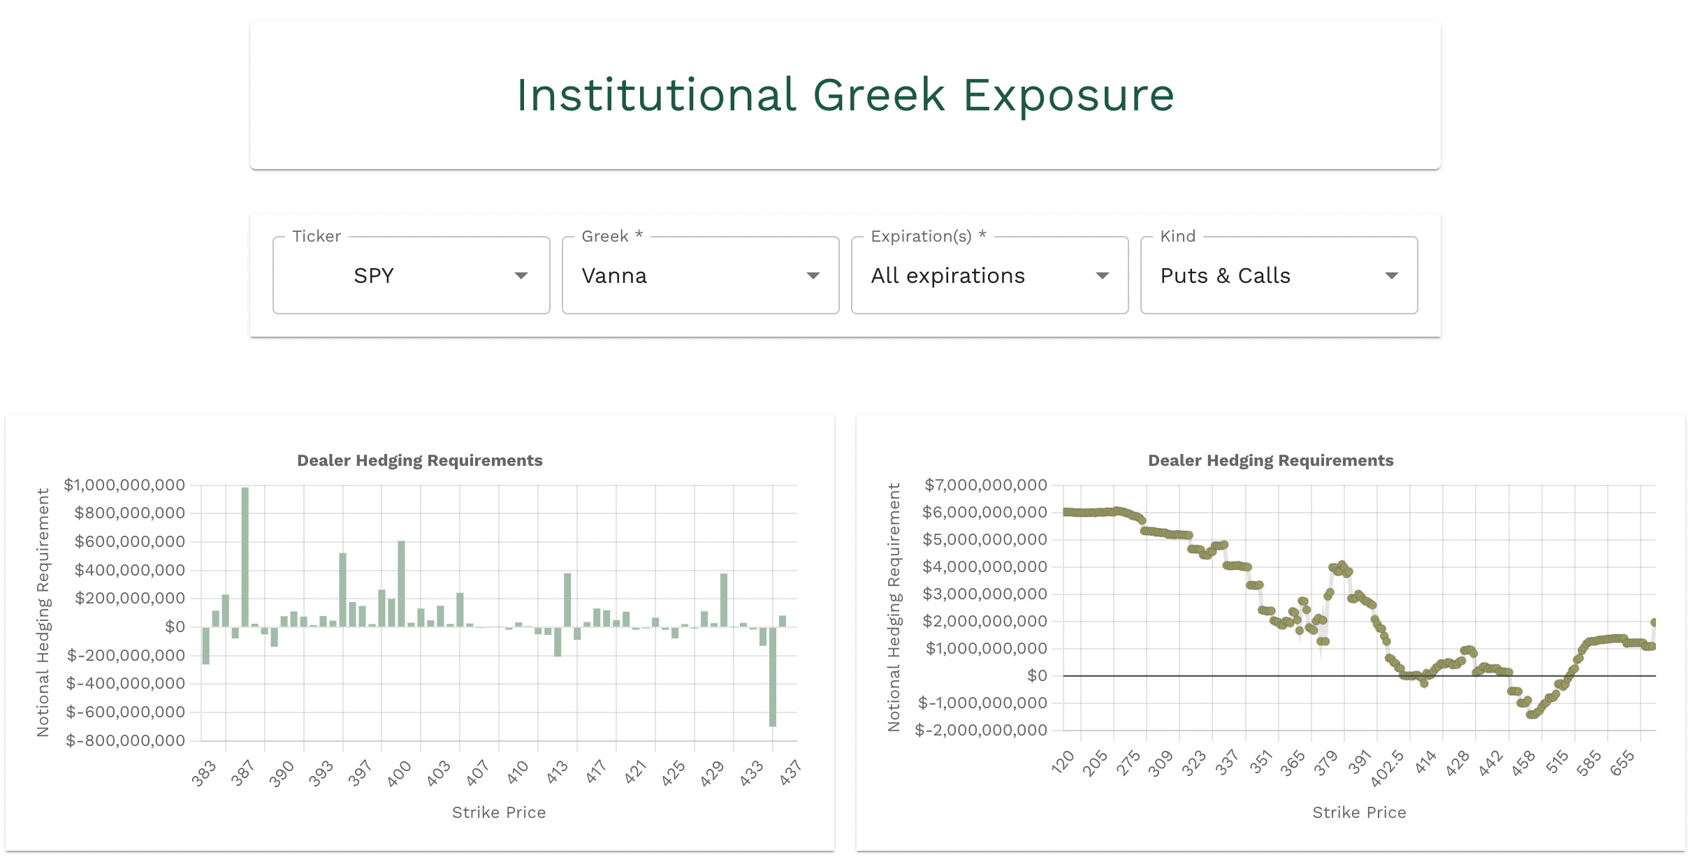
Task: Click the 400 strike tick label on bar chart
Action: click(x=400, y=775)
